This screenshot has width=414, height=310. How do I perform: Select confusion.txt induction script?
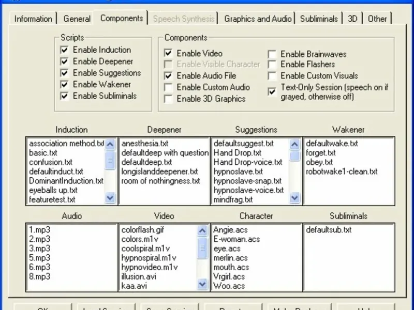(50, 162)
